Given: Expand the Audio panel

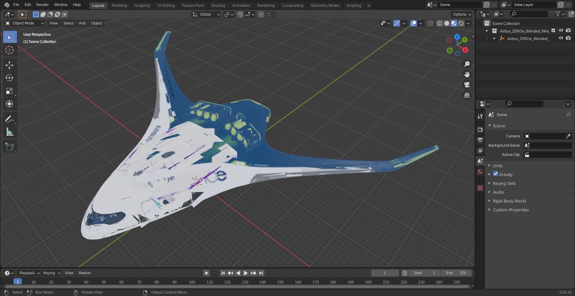Looking at the screenshot, I should 498,192.
